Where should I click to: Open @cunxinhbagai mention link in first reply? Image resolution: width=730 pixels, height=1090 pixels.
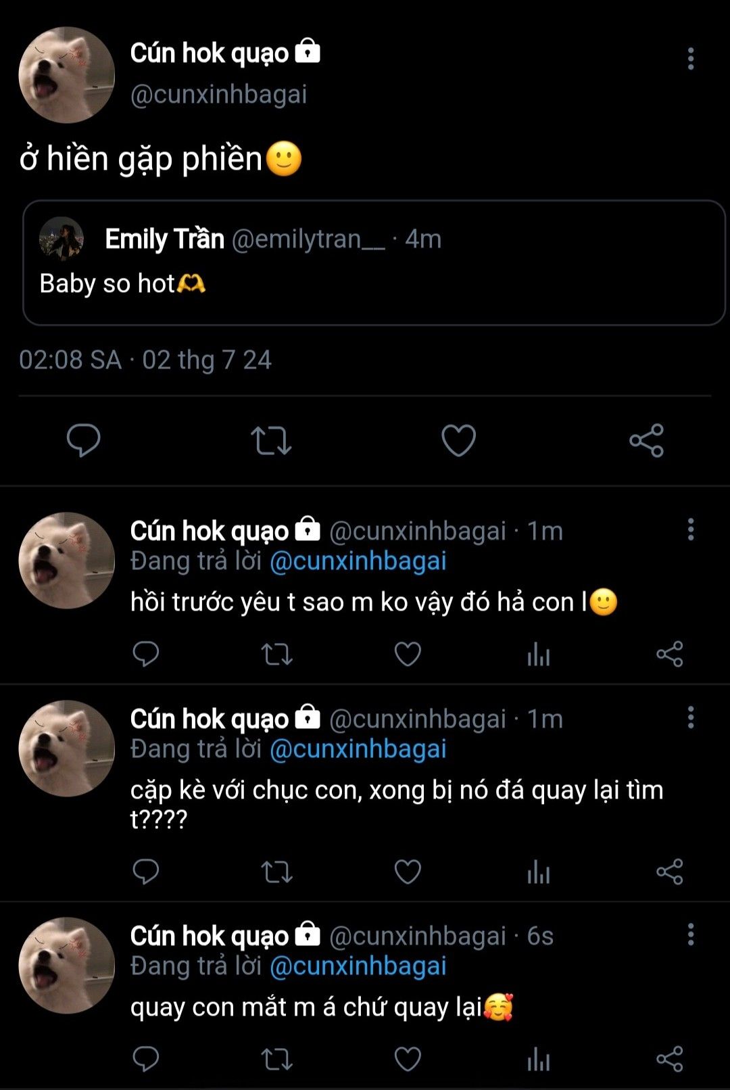[358, 561]
